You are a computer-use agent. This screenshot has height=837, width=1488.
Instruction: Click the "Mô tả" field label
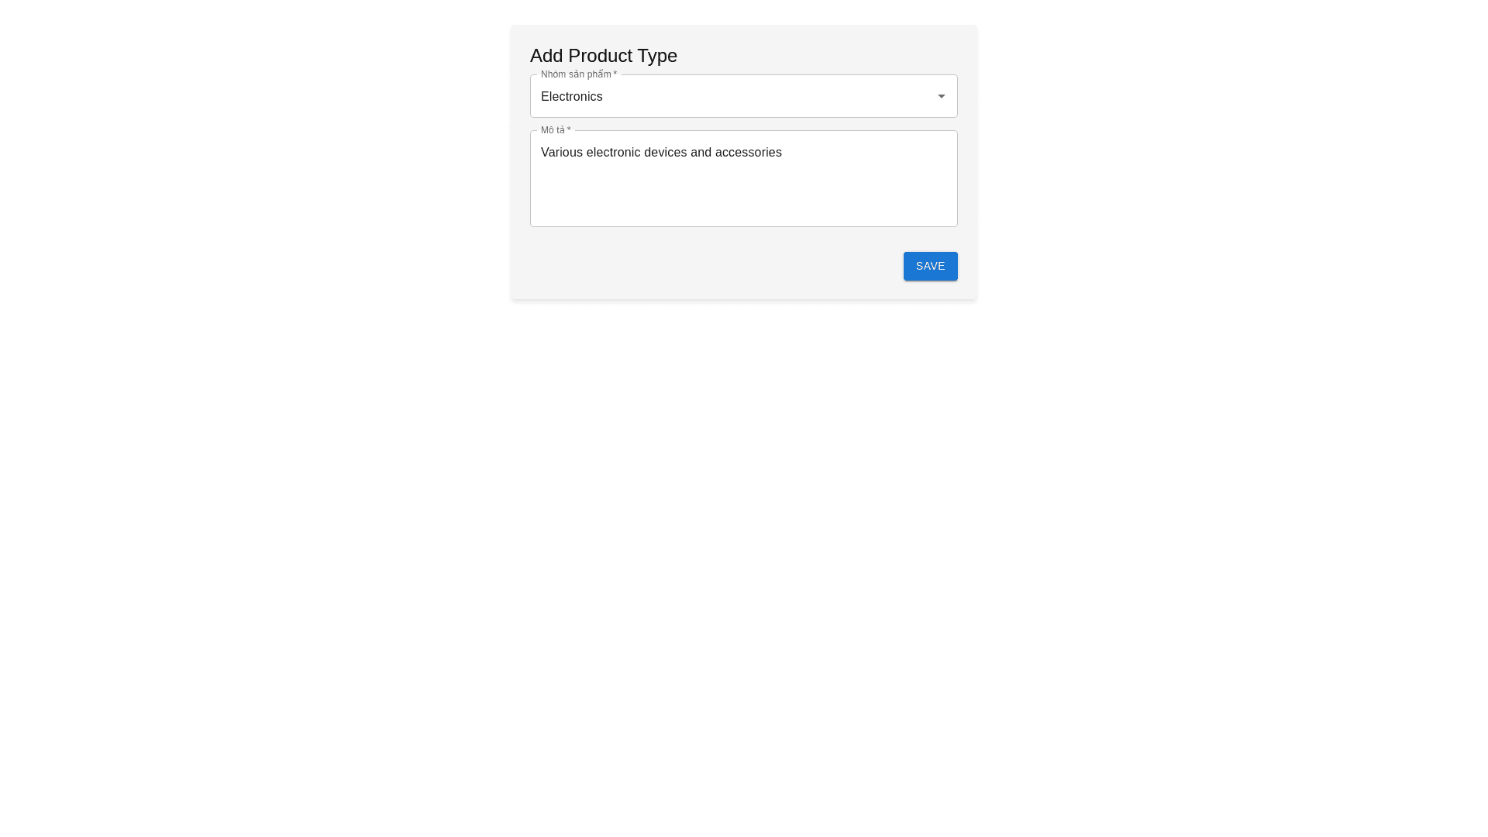tap(555, 130)
